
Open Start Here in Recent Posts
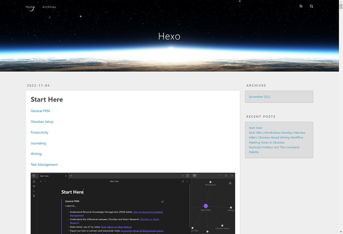pyautogui.click(x=256, y=128)
